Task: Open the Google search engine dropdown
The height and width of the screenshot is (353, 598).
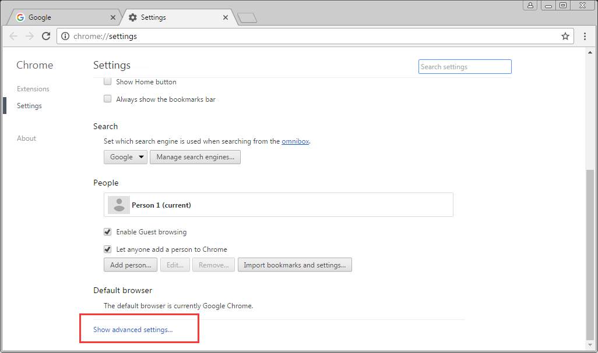Action: [125, 157]
